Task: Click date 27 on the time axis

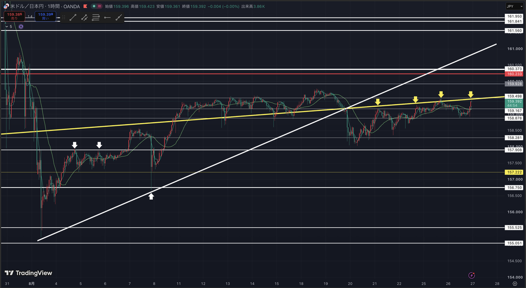Action: pyautogui.click(x=473, y=284)
